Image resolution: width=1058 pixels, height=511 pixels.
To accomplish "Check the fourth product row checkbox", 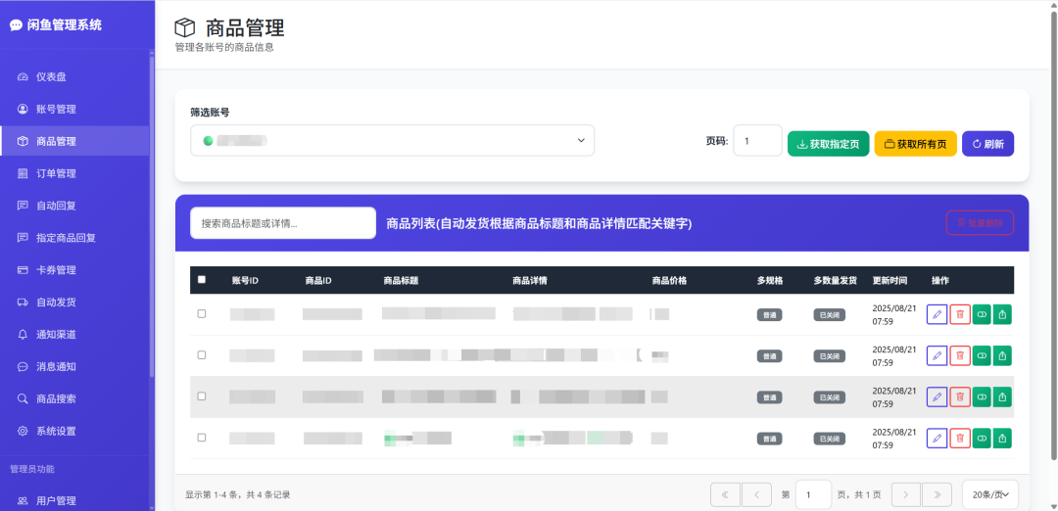I will [x=201, y=438].
